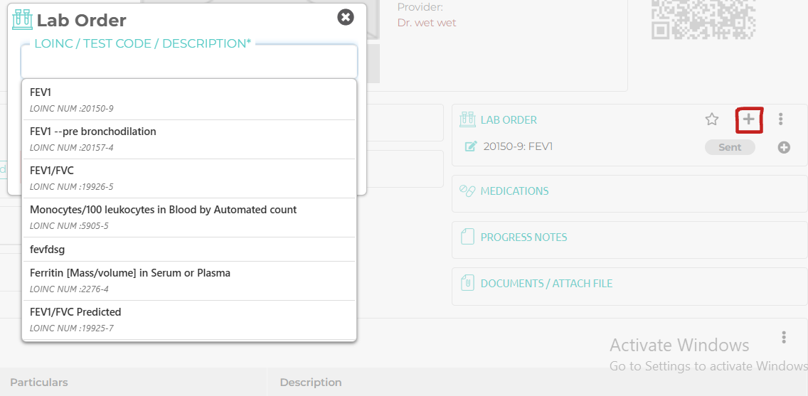Viewport: 808px width, 396px height.
Task: Click the Particulars column header
Action: pyautogui.click(x=39, y=382)
